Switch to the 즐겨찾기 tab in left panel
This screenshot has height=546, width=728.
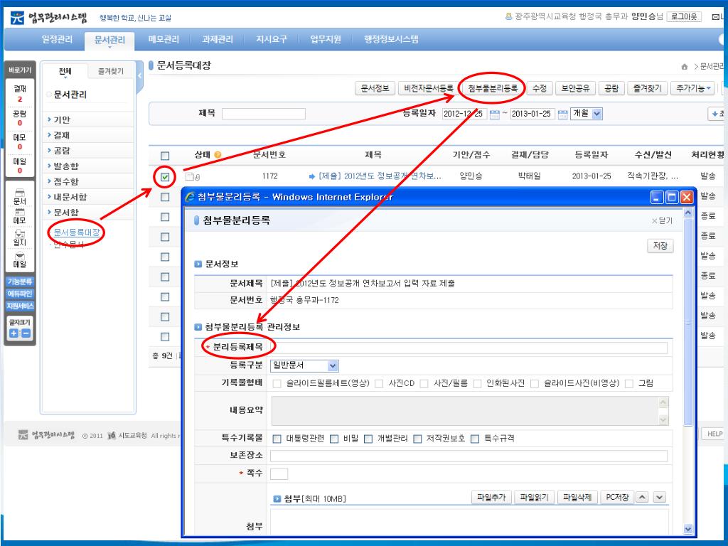[x=110, y=71]
